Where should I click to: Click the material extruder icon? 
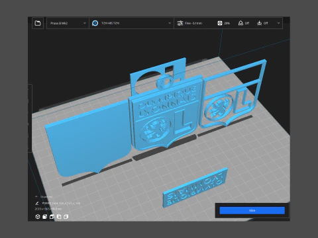[95, 23]
